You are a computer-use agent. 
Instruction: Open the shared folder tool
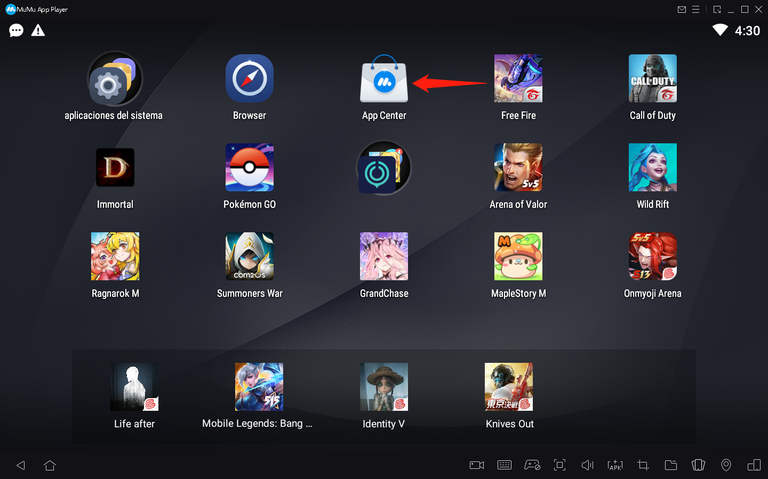tap(670, 465)
